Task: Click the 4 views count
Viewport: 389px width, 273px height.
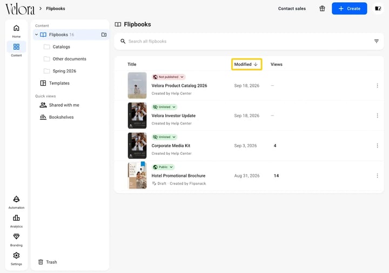Action: [x=275, y=146]
